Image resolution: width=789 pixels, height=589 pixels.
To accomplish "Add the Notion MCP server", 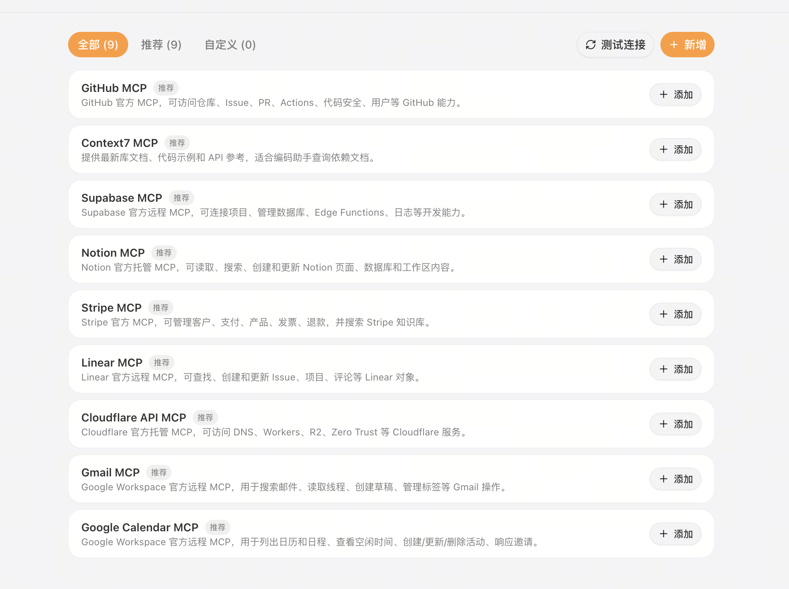I will click(676, 259).
